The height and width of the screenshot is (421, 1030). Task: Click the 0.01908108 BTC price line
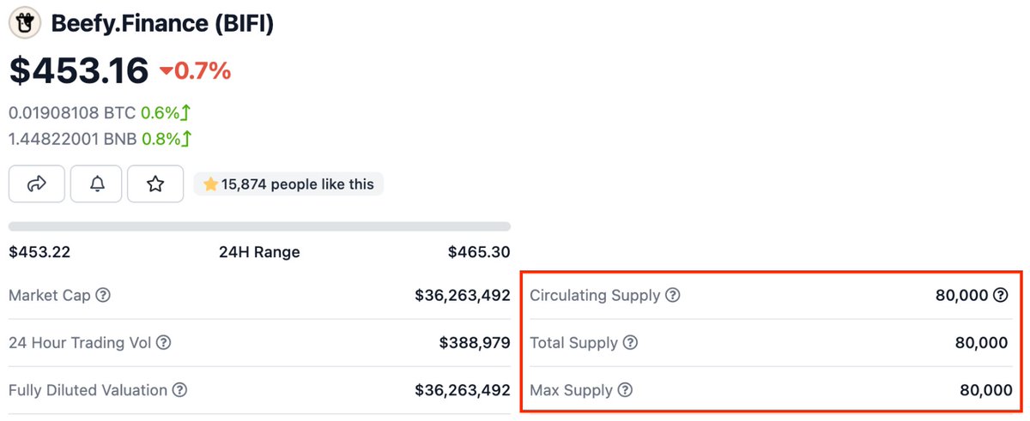tap(100, 113)
